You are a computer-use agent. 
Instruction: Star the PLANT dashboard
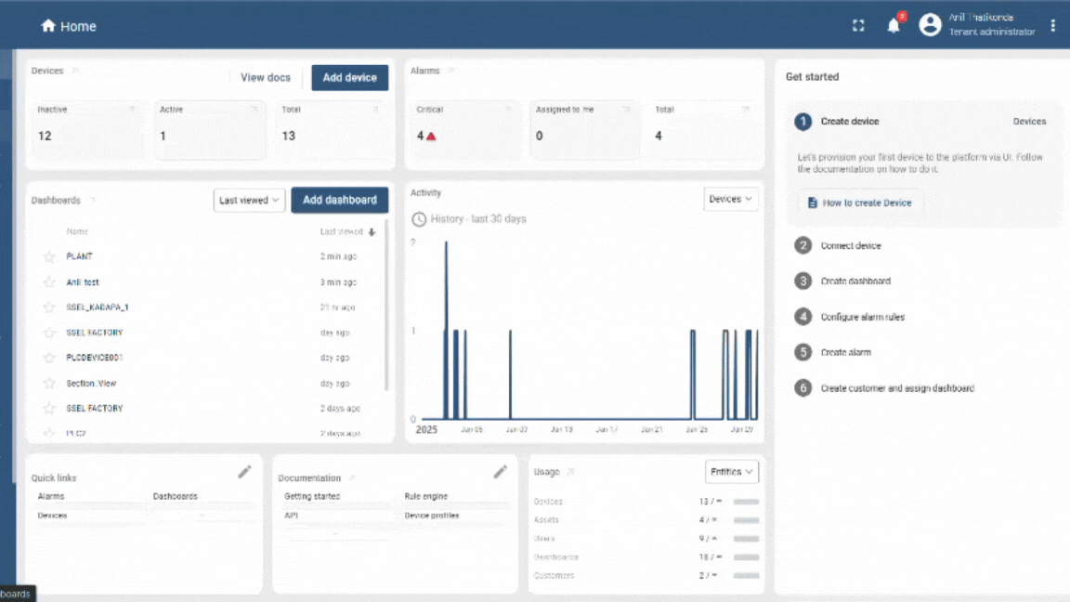(49, 256)
